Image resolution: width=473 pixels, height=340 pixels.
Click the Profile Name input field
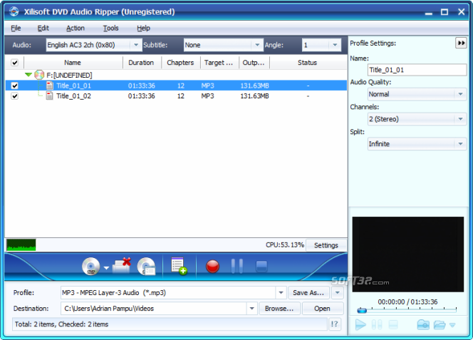click(x=417, y=70)
